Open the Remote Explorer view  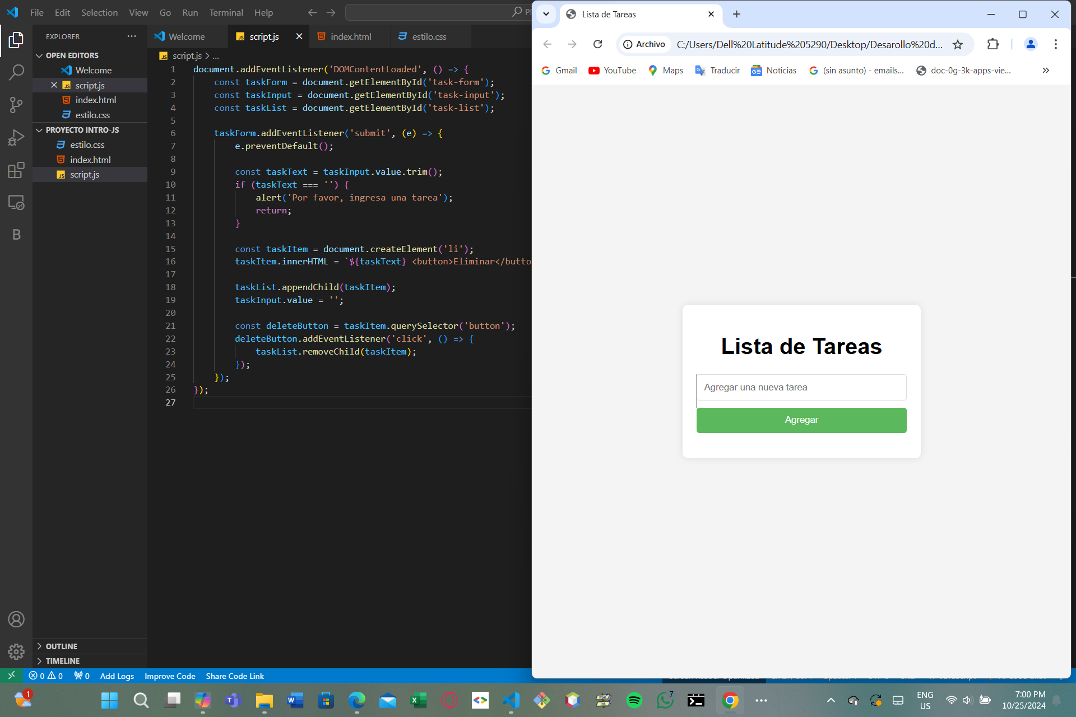point(16,202)
